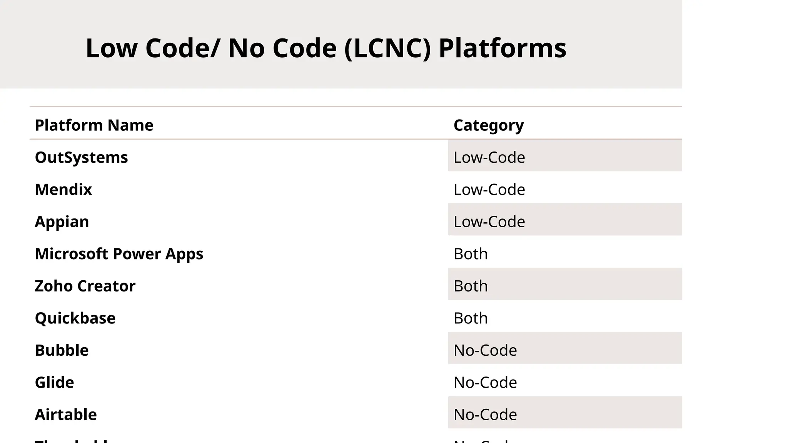Click the Zoho Creator cell

click(85, 286)
